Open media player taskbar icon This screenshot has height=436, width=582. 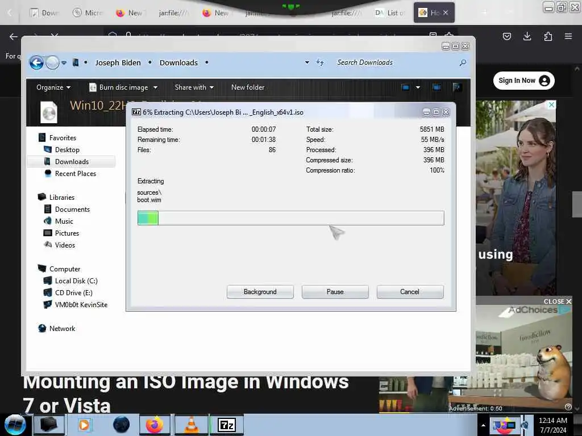click(x=84, y=425)
